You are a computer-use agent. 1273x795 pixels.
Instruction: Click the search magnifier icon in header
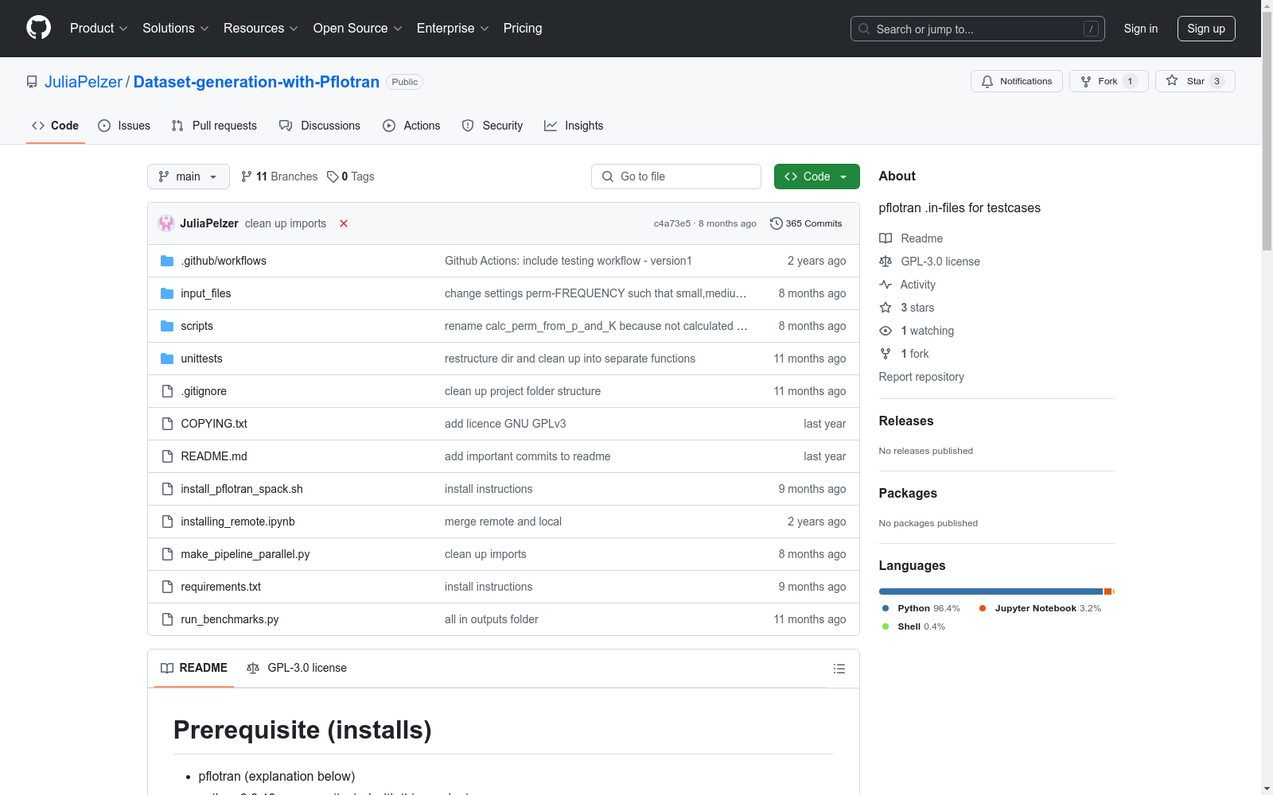point(864,29)
